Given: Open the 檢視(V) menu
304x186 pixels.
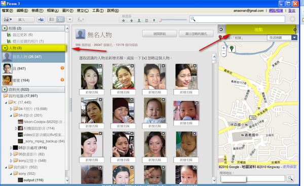Looking at the screenshot, I should (37, 11).
